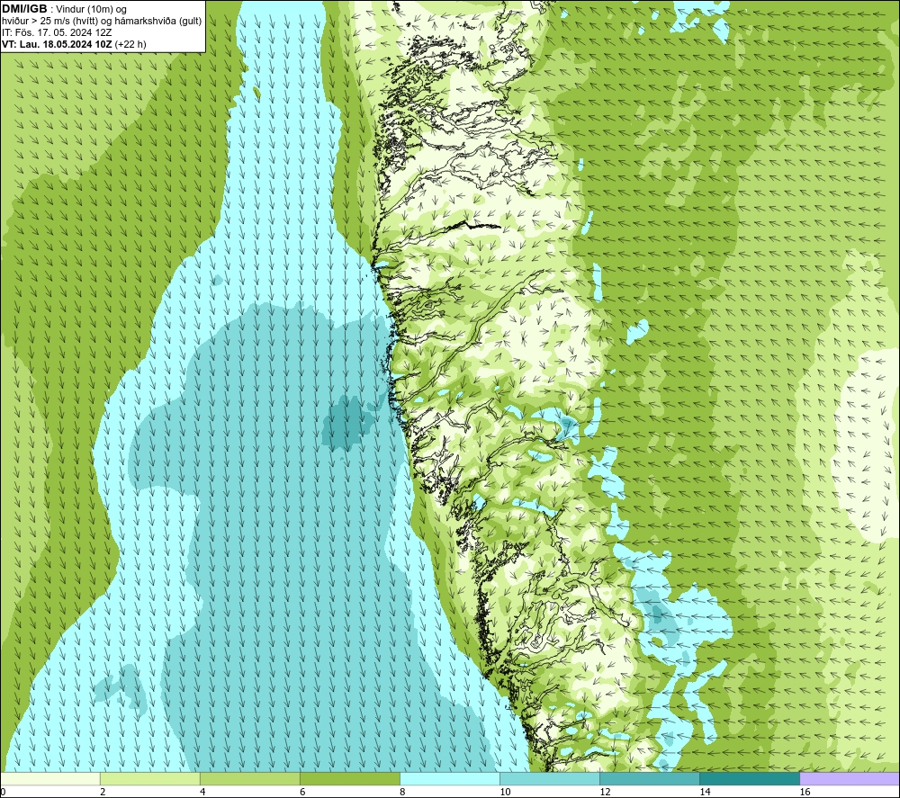
Task: Click the light cyan 8–10 m/s legend swatch
Action: (x=449, y=779)
